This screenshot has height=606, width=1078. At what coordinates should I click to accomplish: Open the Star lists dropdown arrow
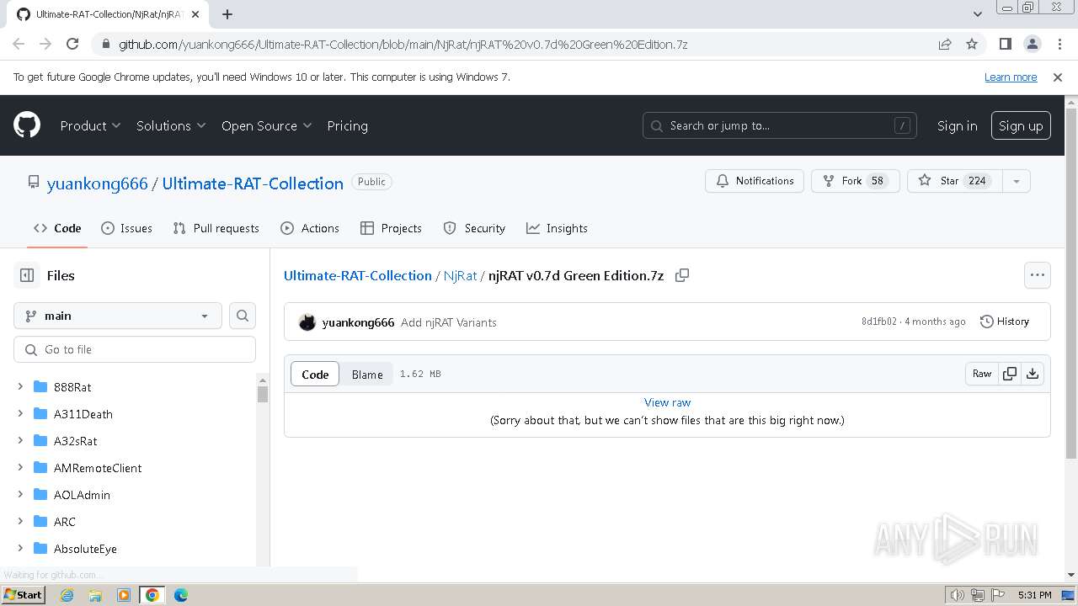tap(1017, 181)
